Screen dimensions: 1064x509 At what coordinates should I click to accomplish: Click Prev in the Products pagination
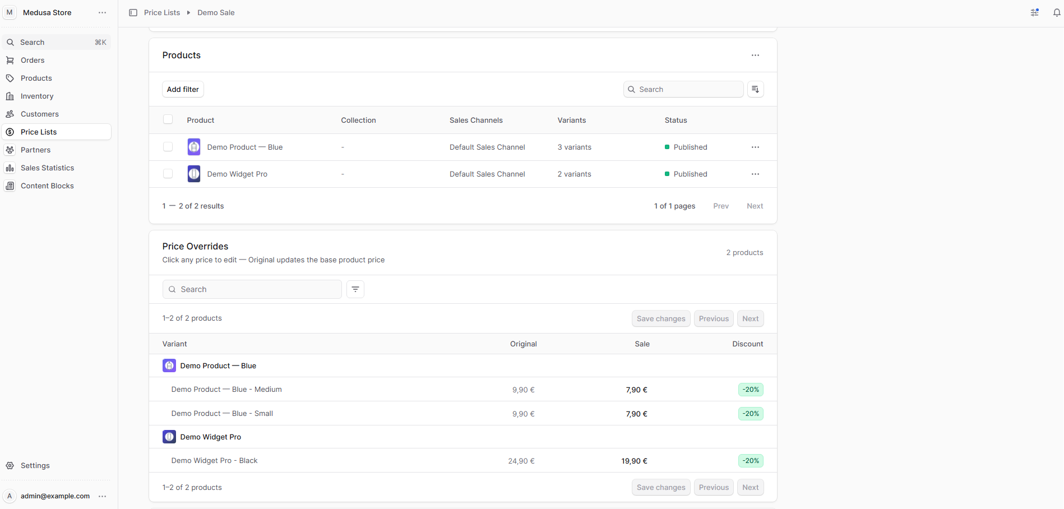pyautogui.click(x=721, y=206)
